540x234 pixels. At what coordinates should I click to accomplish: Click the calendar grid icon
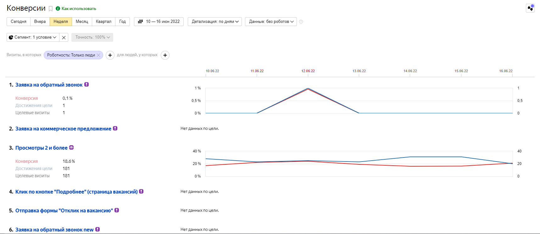[141, 22]
